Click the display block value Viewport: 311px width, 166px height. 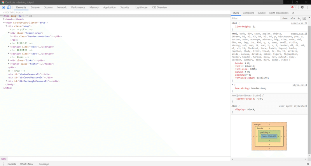coord(251,109)
